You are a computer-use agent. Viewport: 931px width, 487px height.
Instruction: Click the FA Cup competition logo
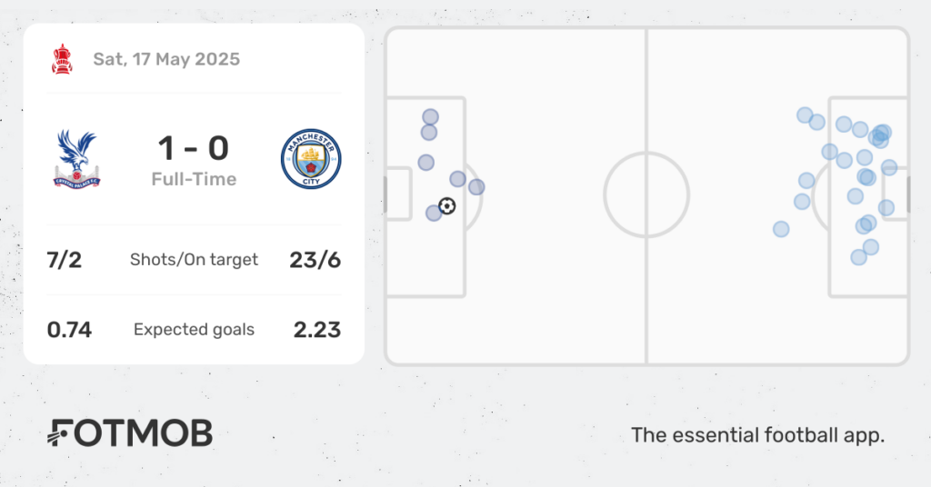(62, 59)
